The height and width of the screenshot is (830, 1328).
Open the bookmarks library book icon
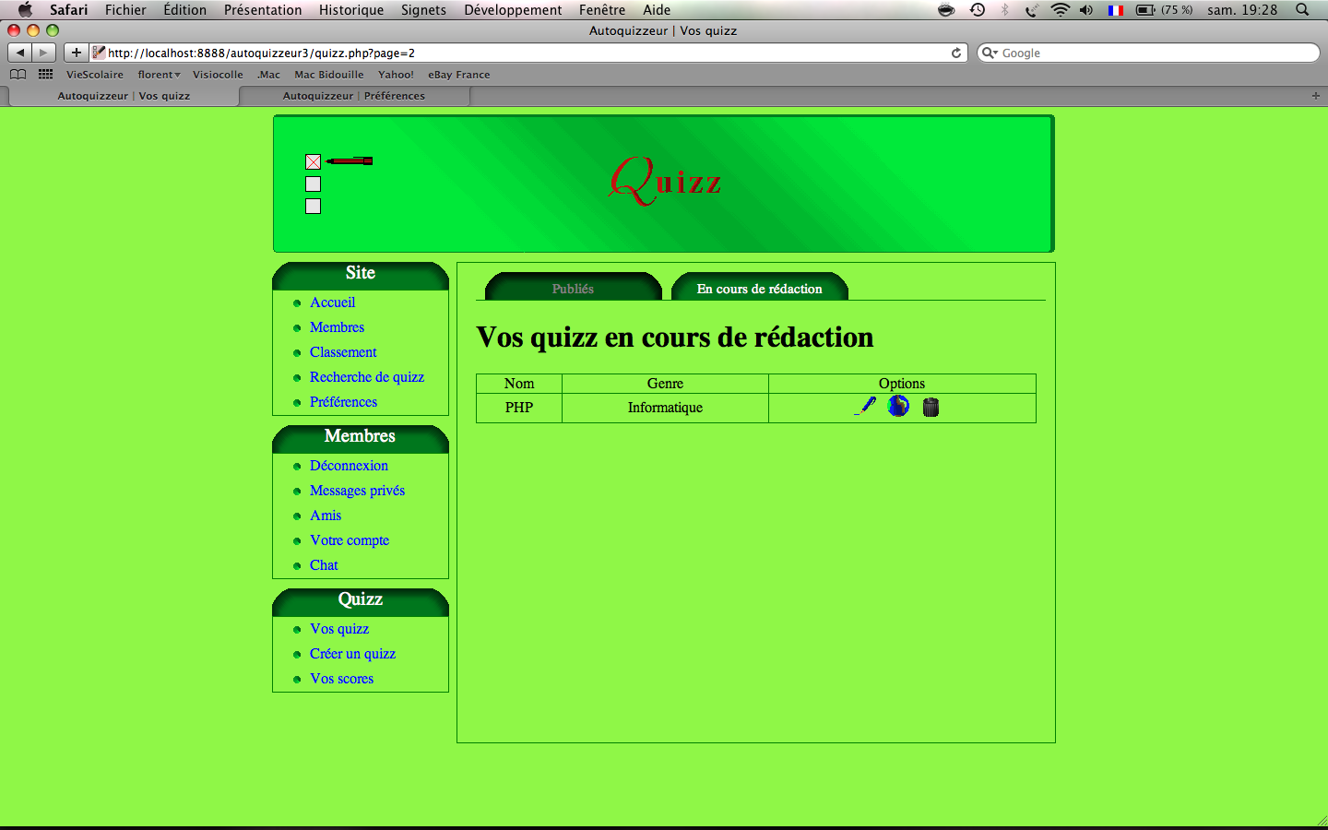click(18, 75)
